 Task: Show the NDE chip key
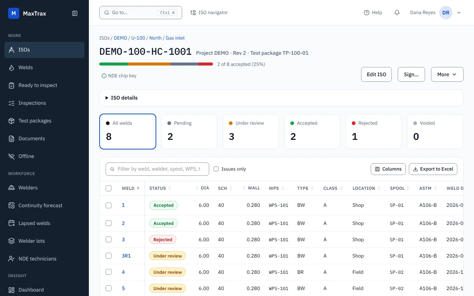point(119,76)
